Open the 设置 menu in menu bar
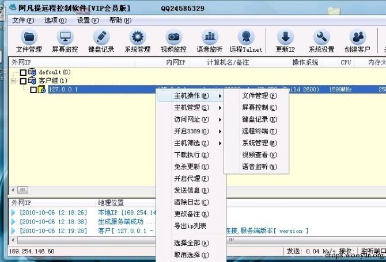Screen dimensions: 386x262 [88, 20]
